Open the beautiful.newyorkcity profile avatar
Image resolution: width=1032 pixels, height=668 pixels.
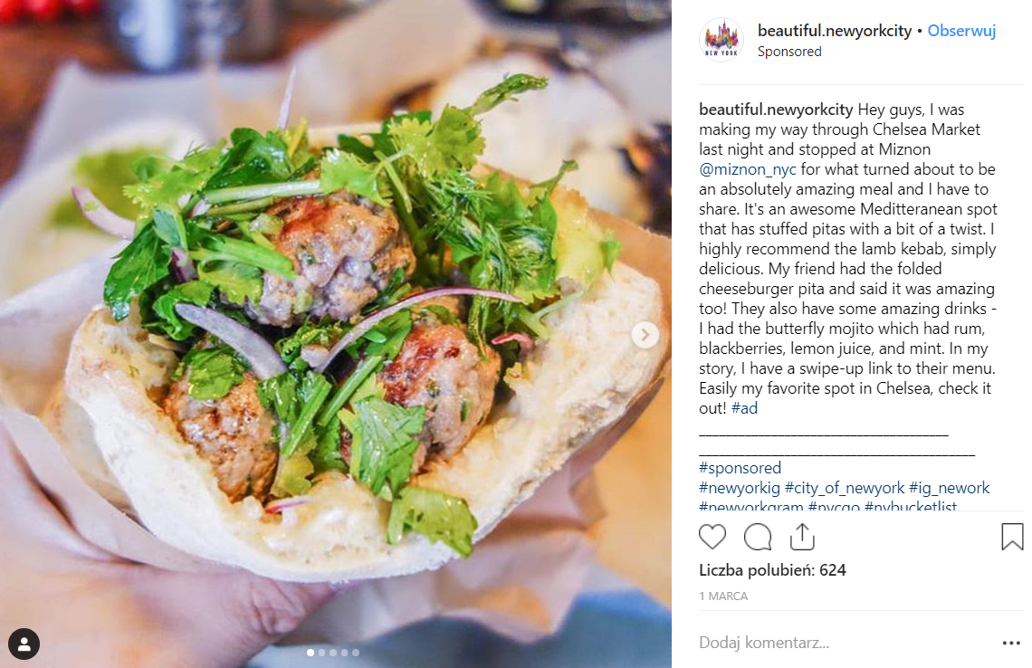tap(721, 40)
